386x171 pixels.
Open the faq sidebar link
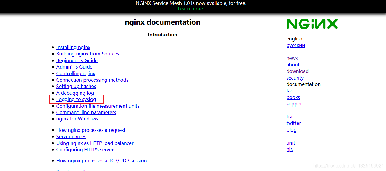(x=290, y=91)
